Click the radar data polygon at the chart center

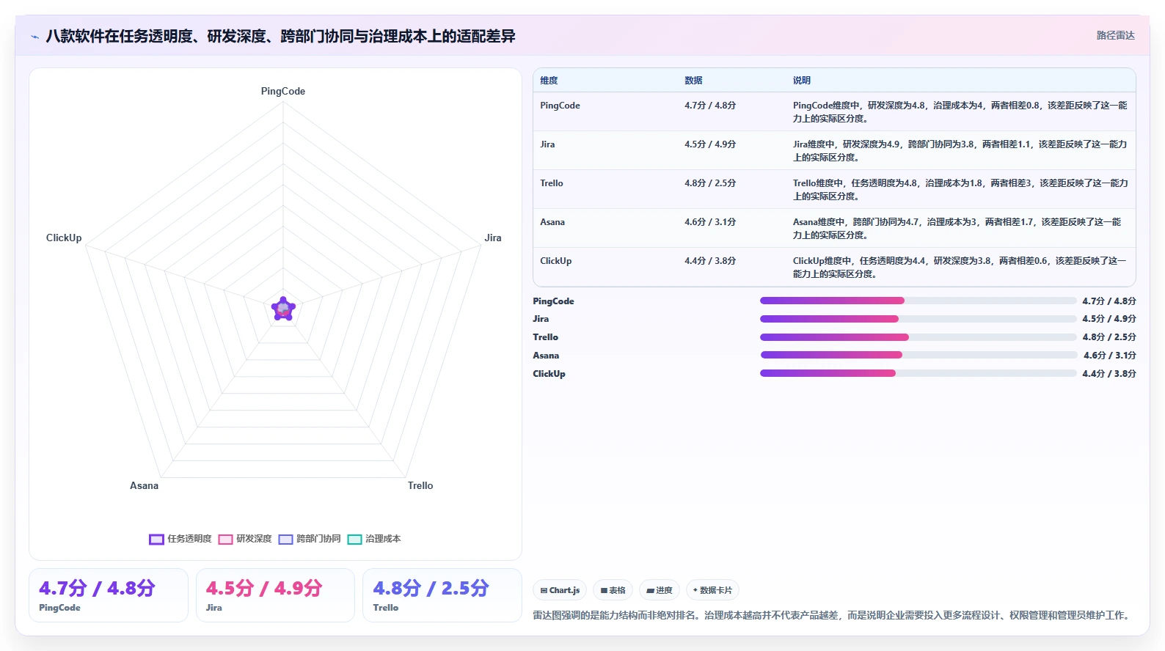[x=283, y=309]
